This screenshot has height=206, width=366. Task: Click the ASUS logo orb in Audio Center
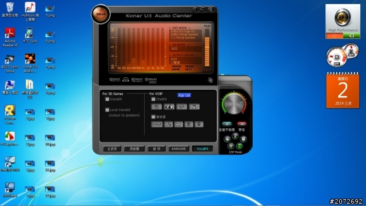[101, 14]
